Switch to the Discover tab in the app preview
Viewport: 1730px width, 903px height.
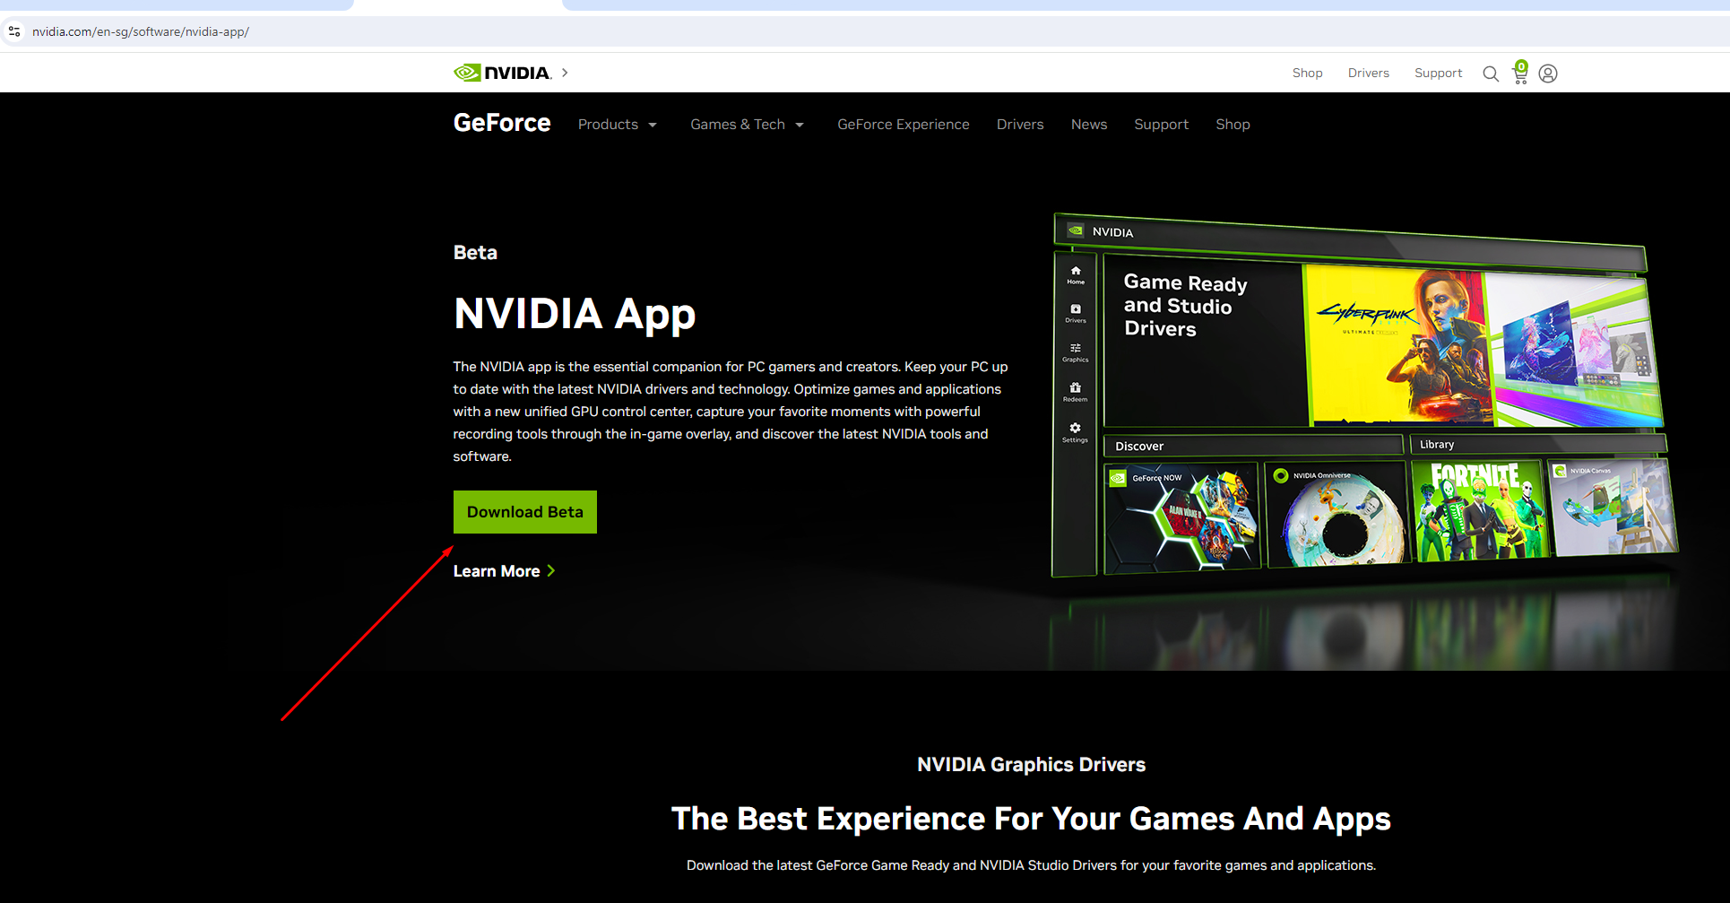pyautogui.click(x=1139, y=445)
